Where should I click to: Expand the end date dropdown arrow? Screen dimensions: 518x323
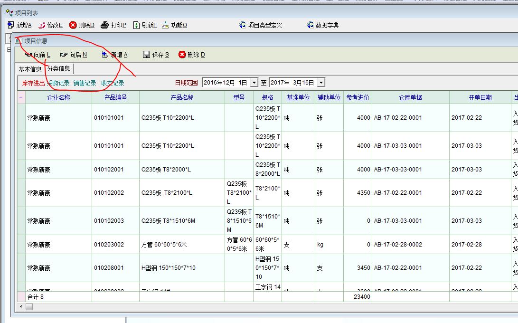click(x=321, y=83)
